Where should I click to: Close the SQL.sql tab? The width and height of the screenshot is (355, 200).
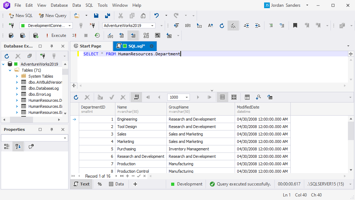click(152, 46)
